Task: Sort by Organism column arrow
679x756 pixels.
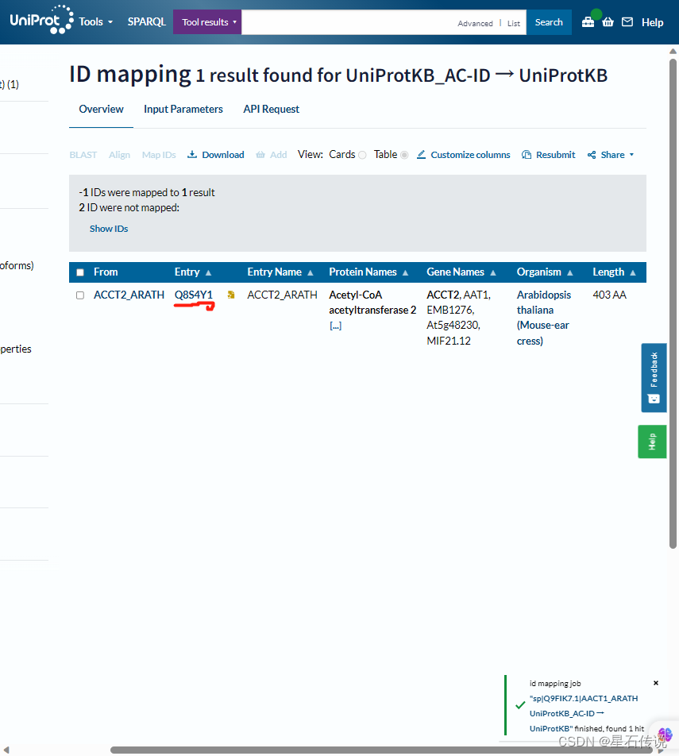Action: point(570,273)
